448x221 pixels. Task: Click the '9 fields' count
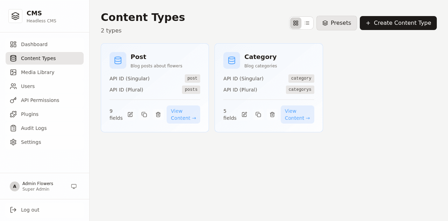click(x=116, y=115)
